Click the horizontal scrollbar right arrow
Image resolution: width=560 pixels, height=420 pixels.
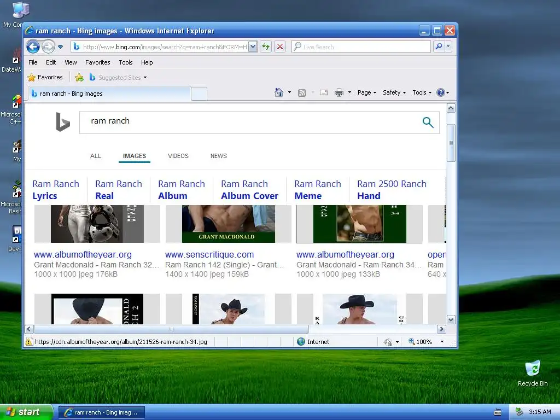(441, 329)
